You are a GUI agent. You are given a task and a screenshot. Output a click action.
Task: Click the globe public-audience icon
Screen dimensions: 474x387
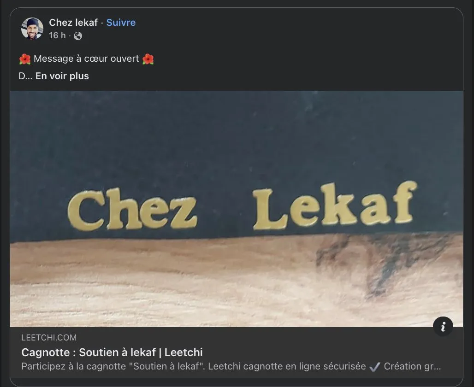pos(78,36)
